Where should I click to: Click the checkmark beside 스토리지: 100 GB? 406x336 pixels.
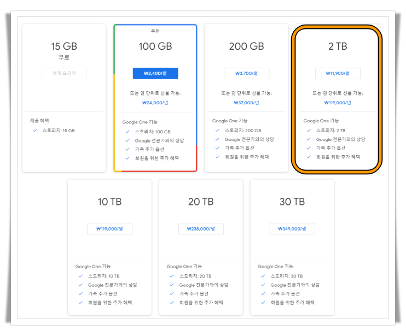[127, 132]
